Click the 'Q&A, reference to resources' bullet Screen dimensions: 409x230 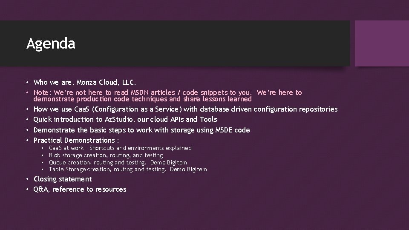coord(80,189)
